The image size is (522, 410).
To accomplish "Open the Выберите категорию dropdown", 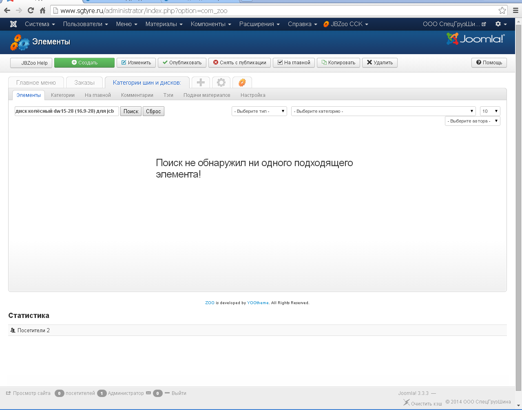I will 383,111.
